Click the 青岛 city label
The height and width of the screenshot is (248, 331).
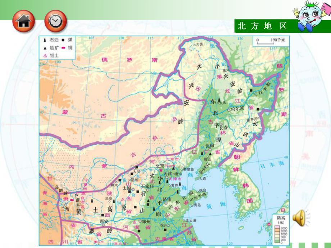coord(198,205)
